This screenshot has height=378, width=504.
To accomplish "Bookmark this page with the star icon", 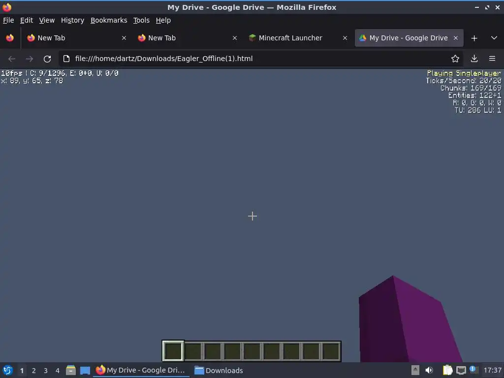I will click(x=455, y=59).
